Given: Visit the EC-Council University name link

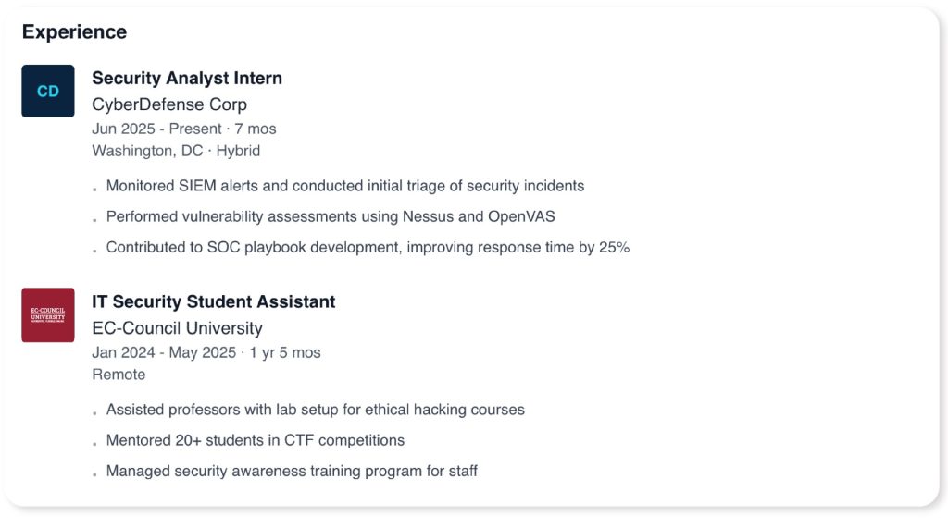Looking at the screenshot, I should pos(177,328).
